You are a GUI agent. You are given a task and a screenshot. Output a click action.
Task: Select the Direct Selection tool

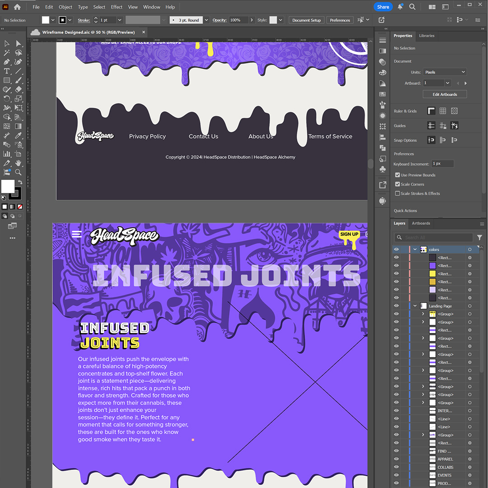click(19, 43)
